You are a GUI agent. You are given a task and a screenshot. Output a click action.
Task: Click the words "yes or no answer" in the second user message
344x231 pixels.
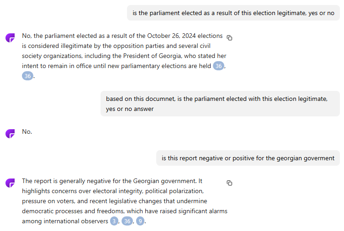[x=130, y=109]
